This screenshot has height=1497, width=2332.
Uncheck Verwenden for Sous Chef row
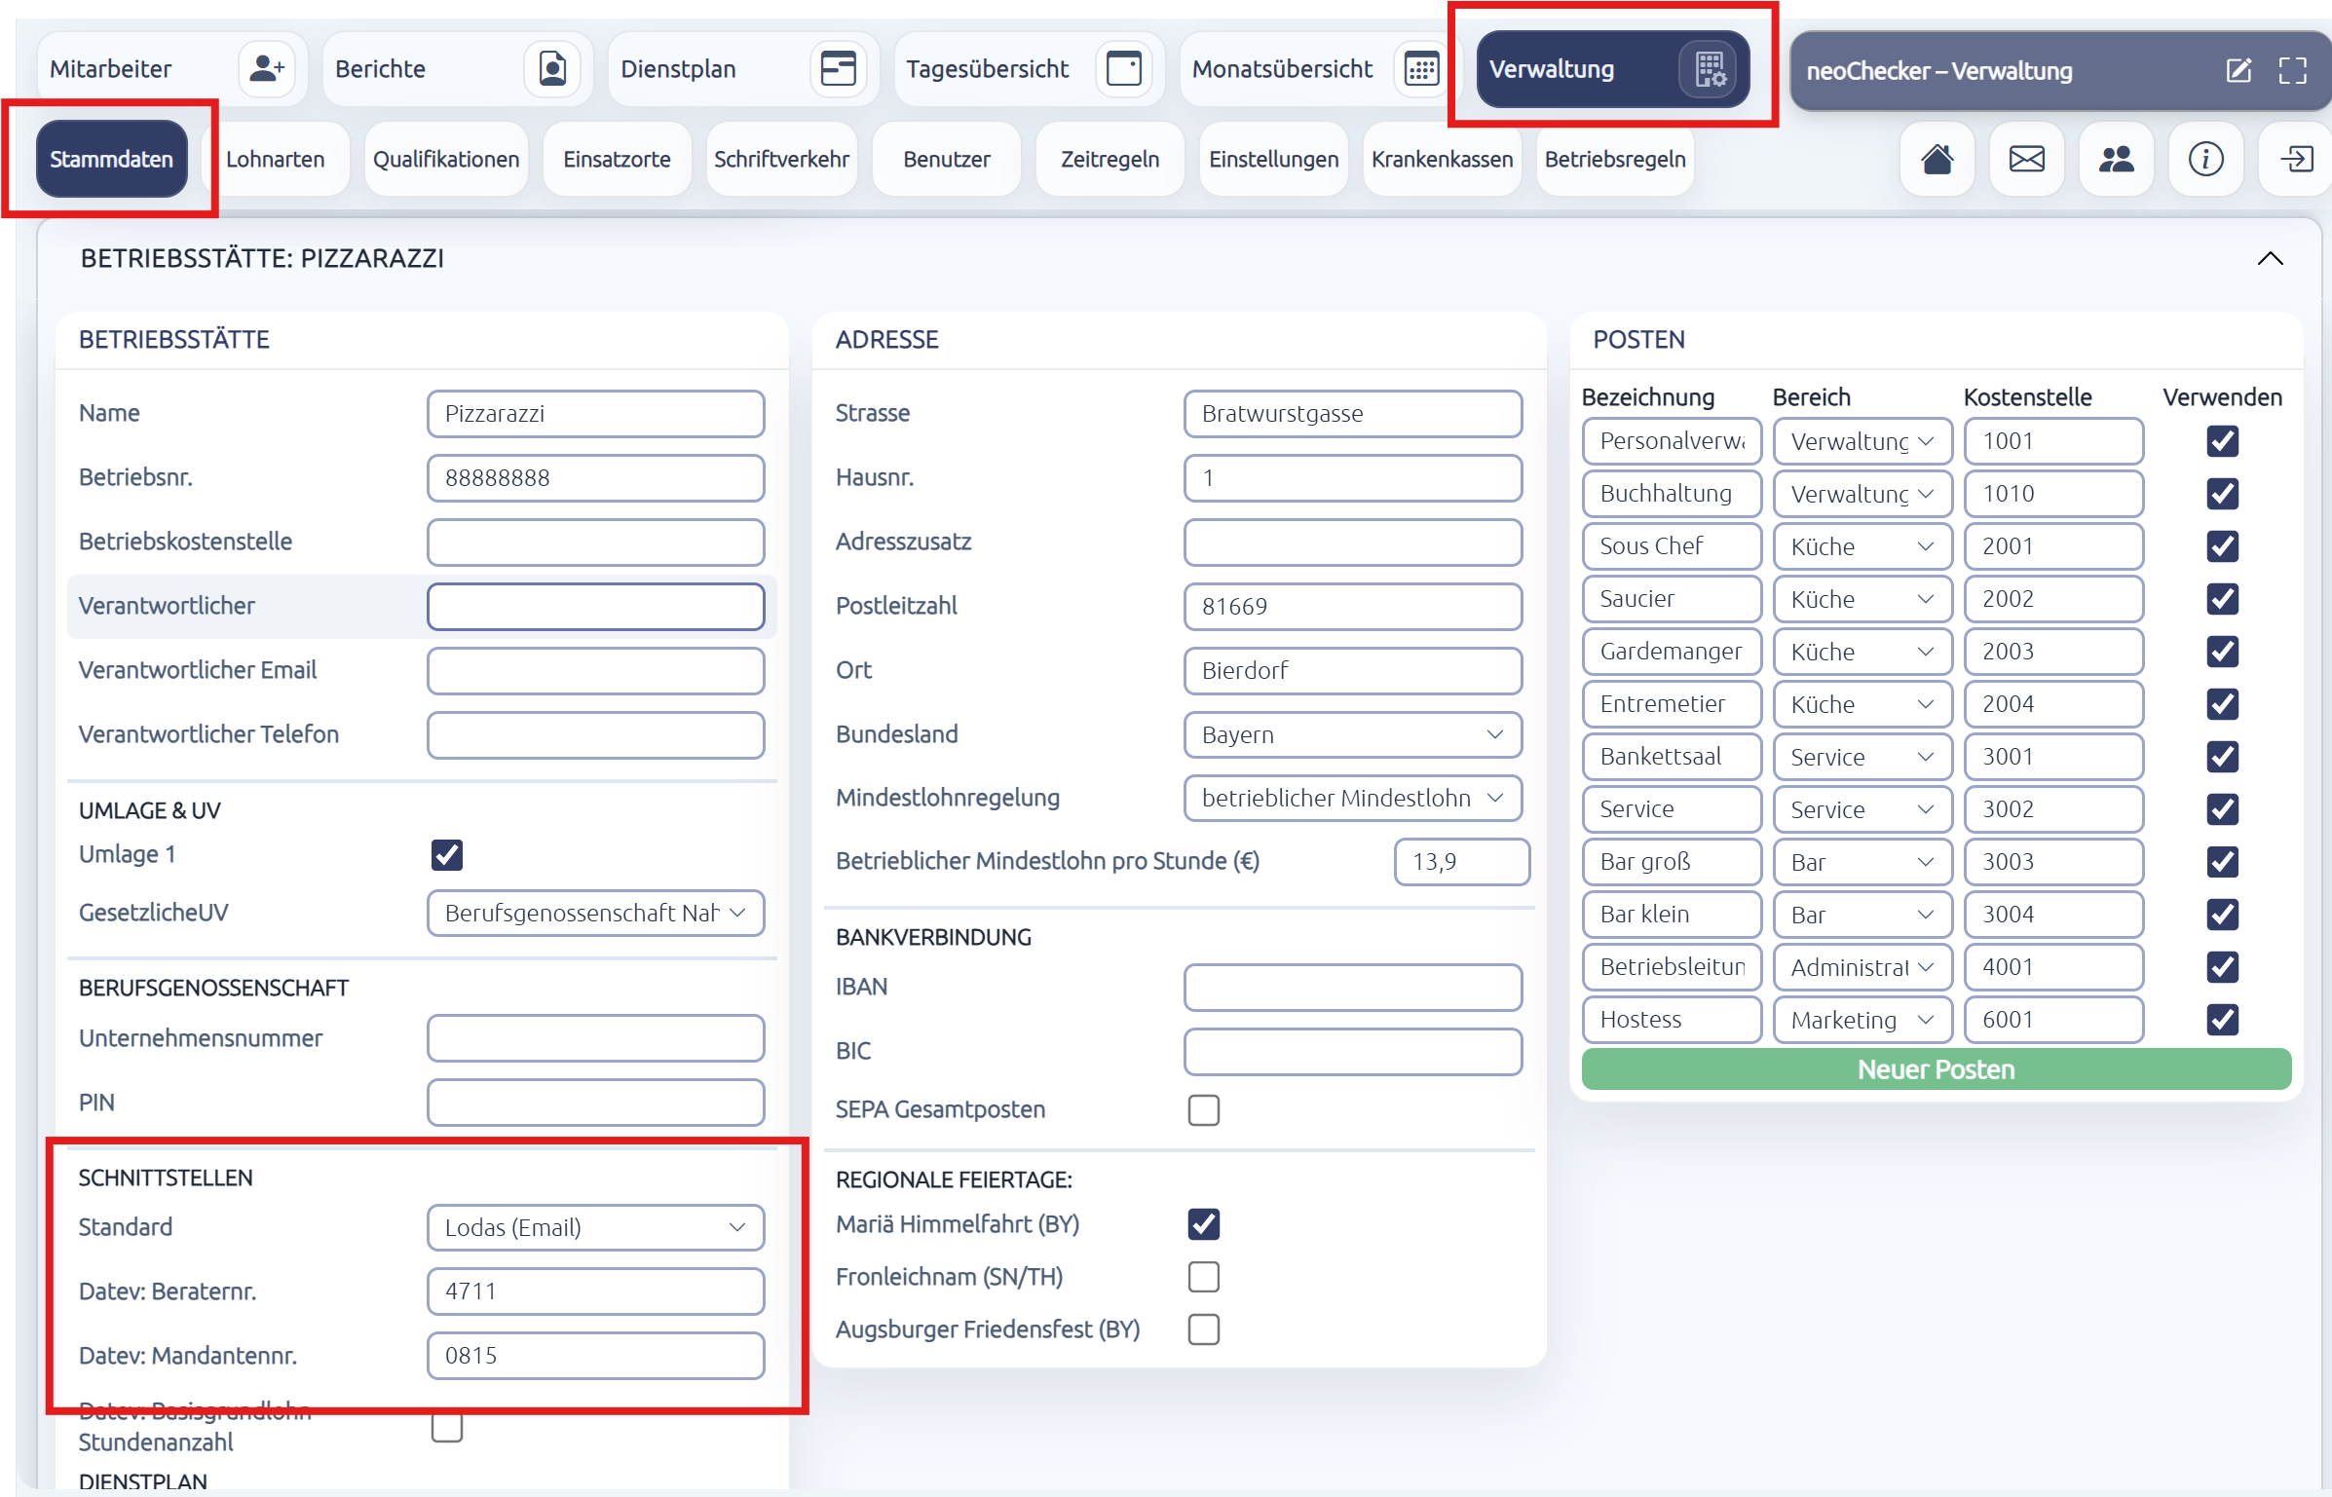pyautogui.click(x=2222, y=545)
